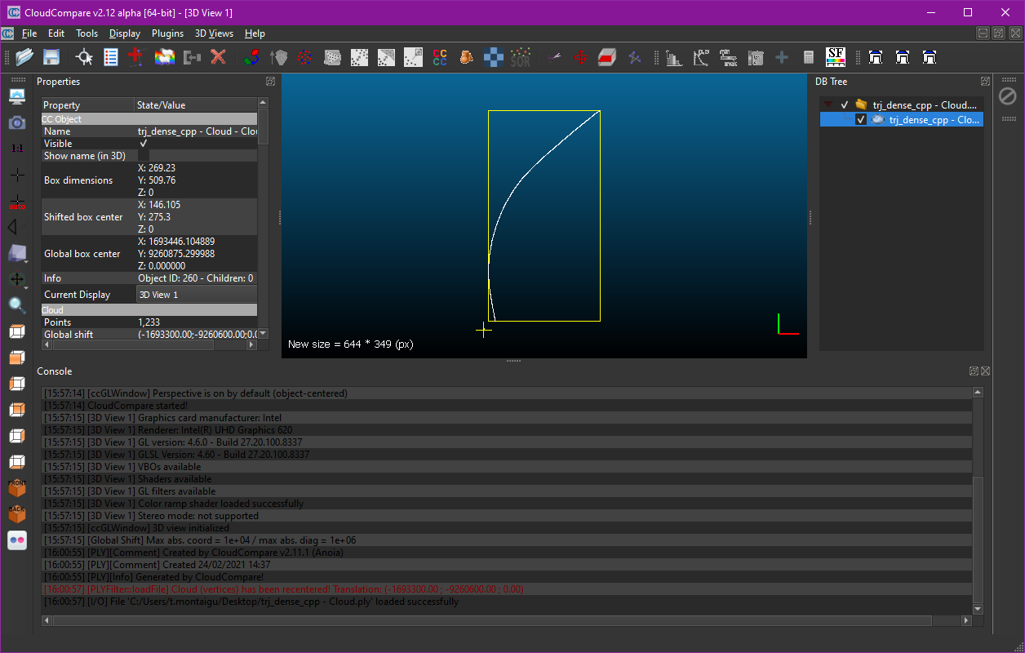The height and width of the screenshot is (653, 1025).
Task: Open camera settings in left toolbar
Action: pos(17,122)
